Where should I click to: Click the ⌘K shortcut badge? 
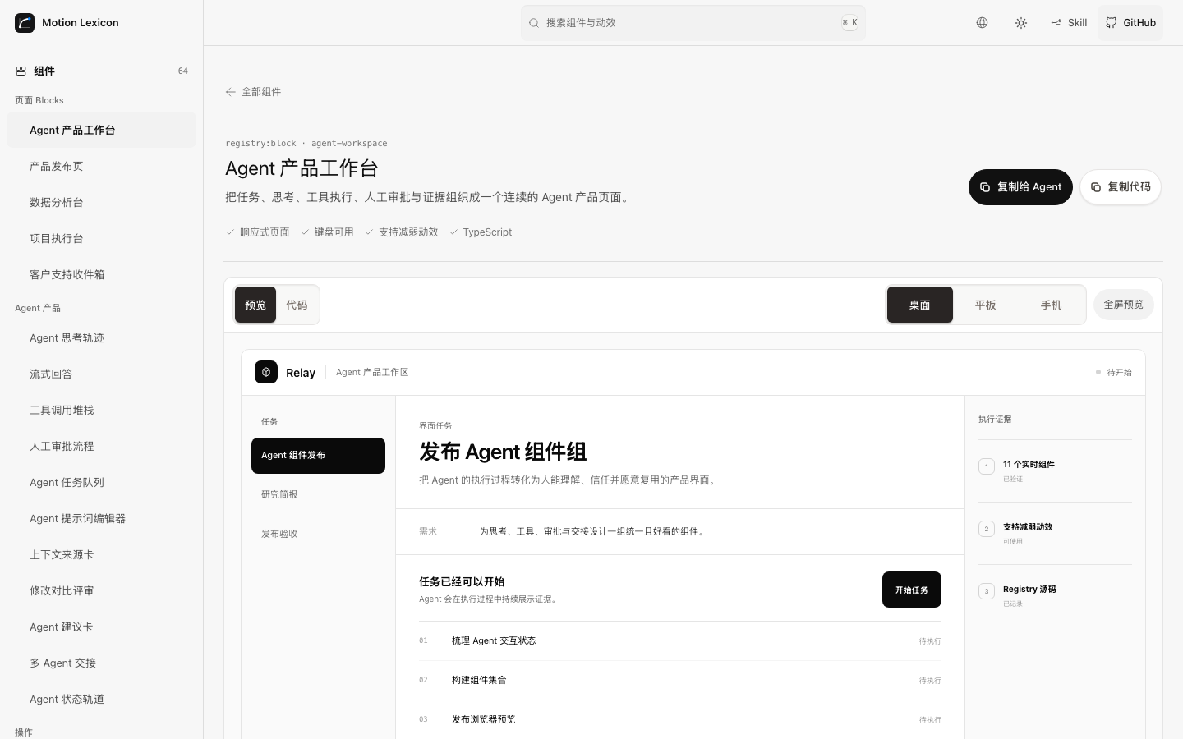(849, 23)
